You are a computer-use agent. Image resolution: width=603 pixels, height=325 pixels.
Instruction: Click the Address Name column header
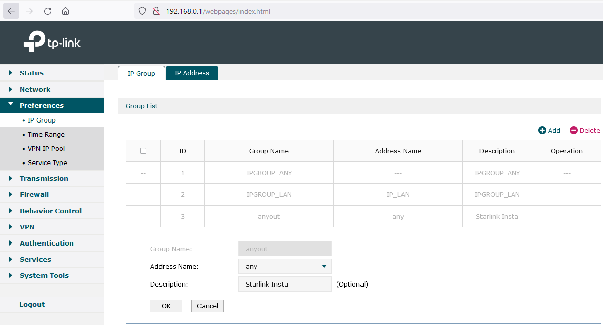click(x=398, y=151)
